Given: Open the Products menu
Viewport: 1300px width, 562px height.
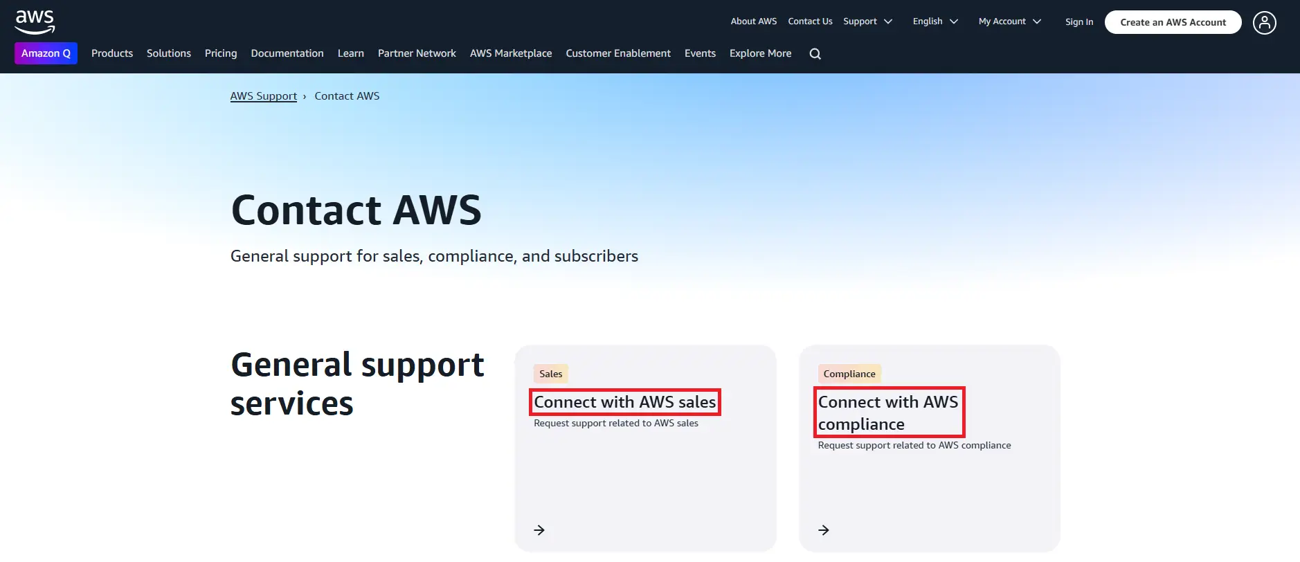Looking at the screenshot, I should [x=112, y=53].
